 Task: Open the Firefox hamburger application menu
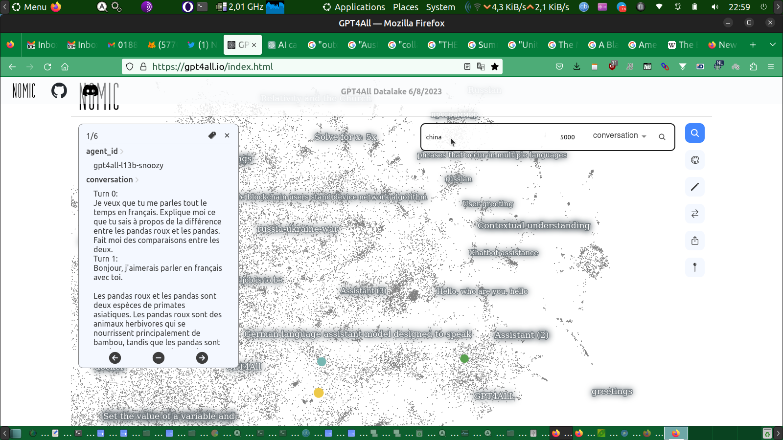click(x=771, y=66)
